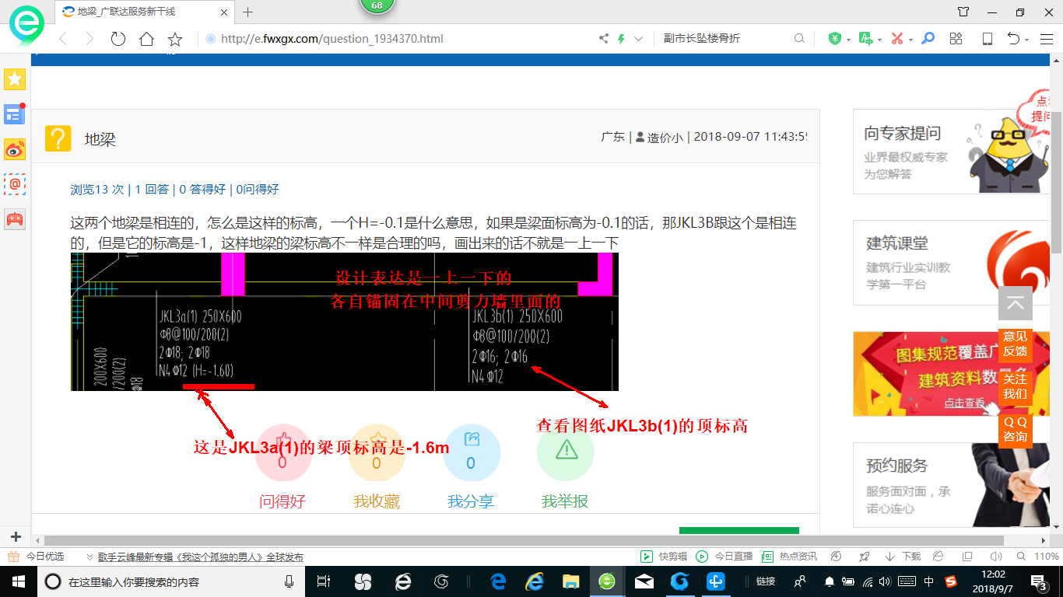
Task: Select the 地梁_广联达服务新干线 tab
Action: pyautogui.click(x=144, y=12)
